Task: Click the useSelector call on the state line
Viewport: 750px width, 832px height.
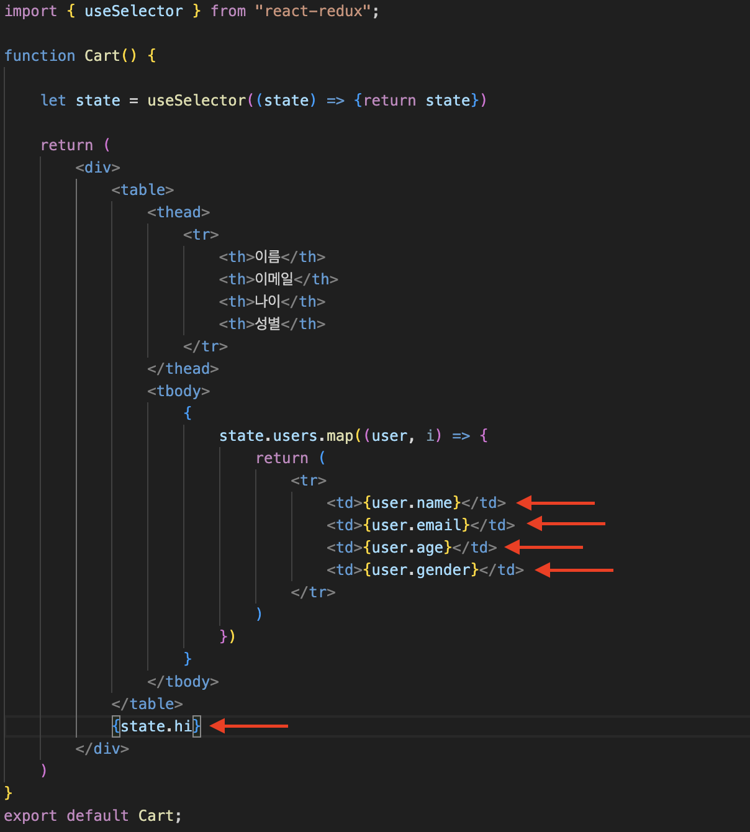Action: [197, 101]
